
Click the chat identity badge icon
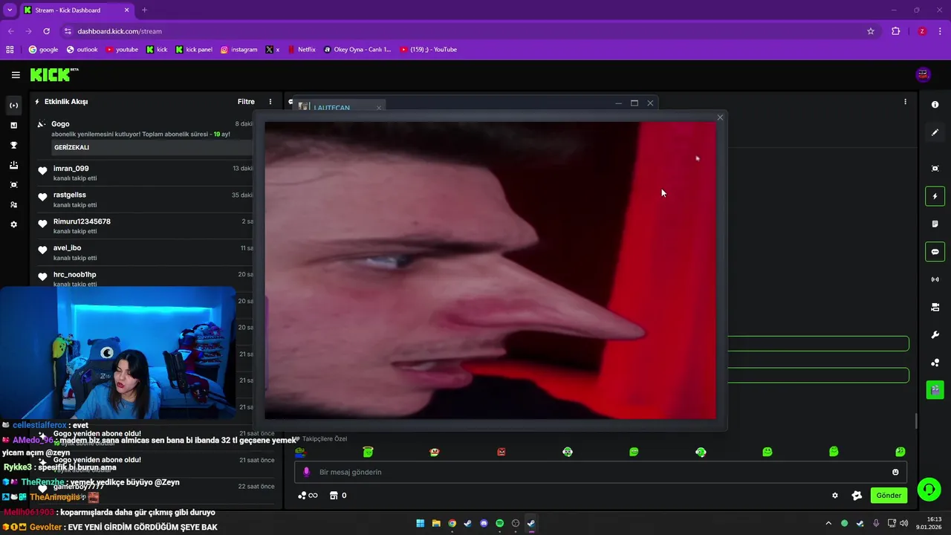pos(857,496)
